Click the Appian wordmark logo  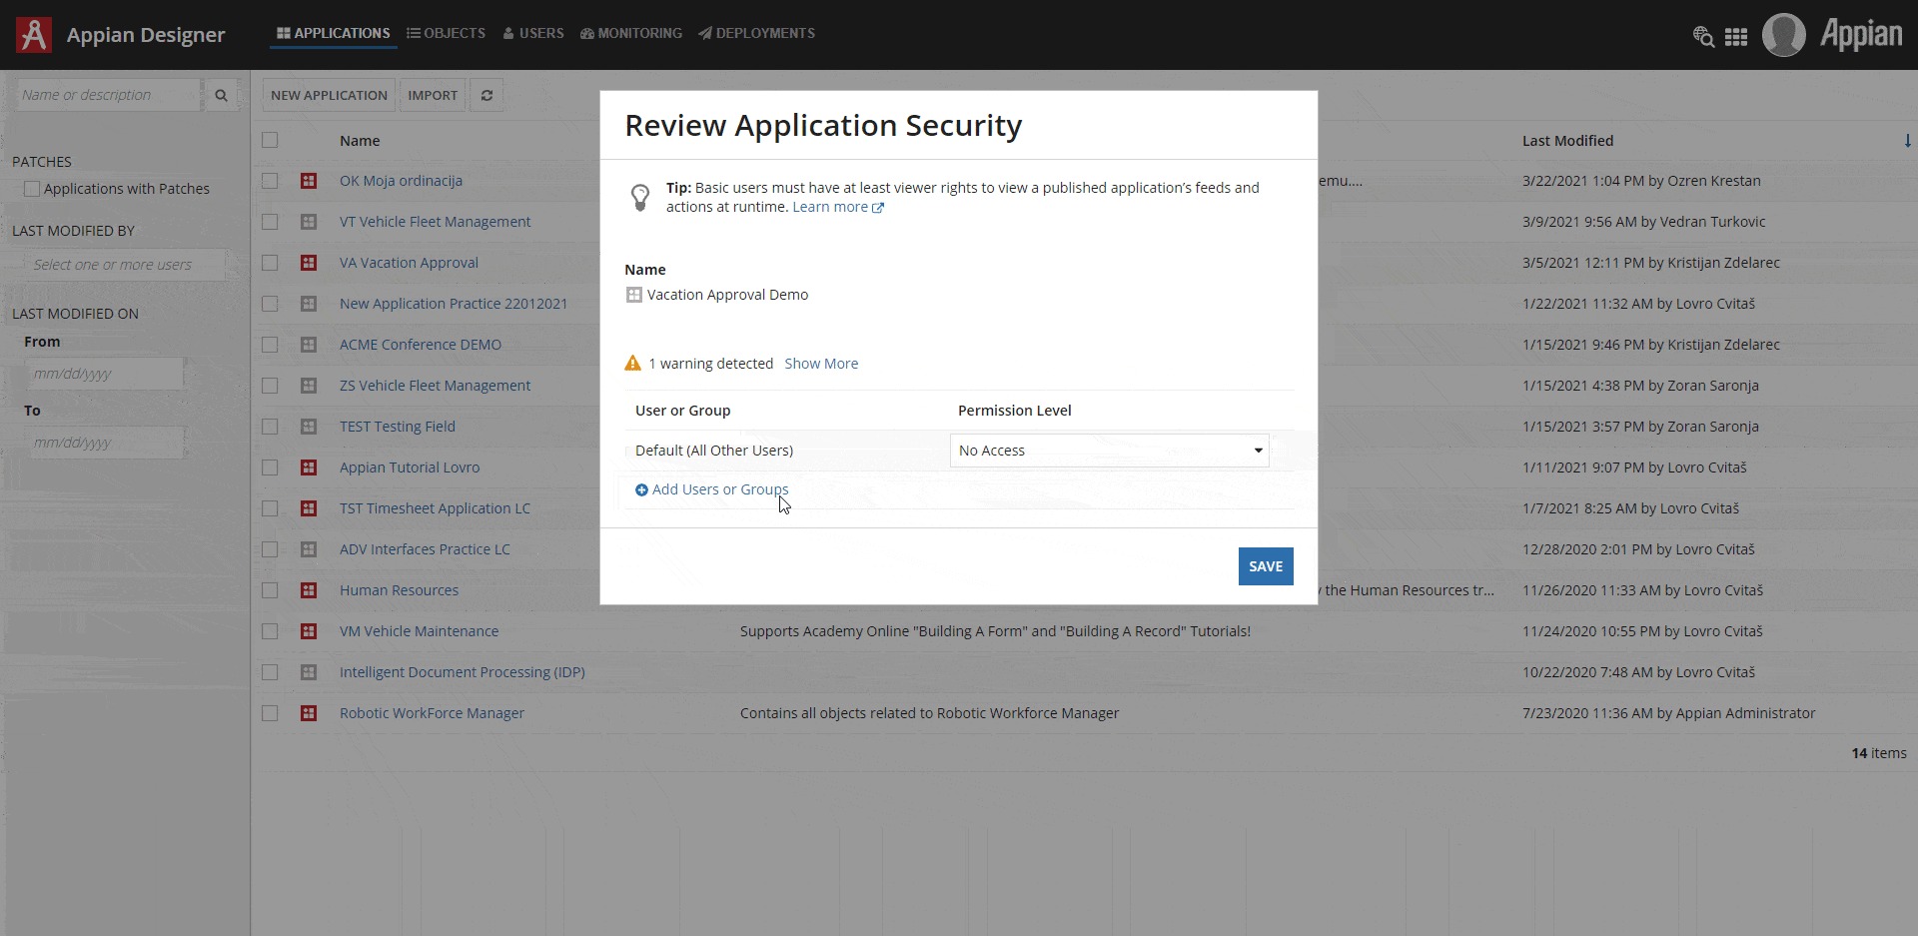pos(1860,34)
